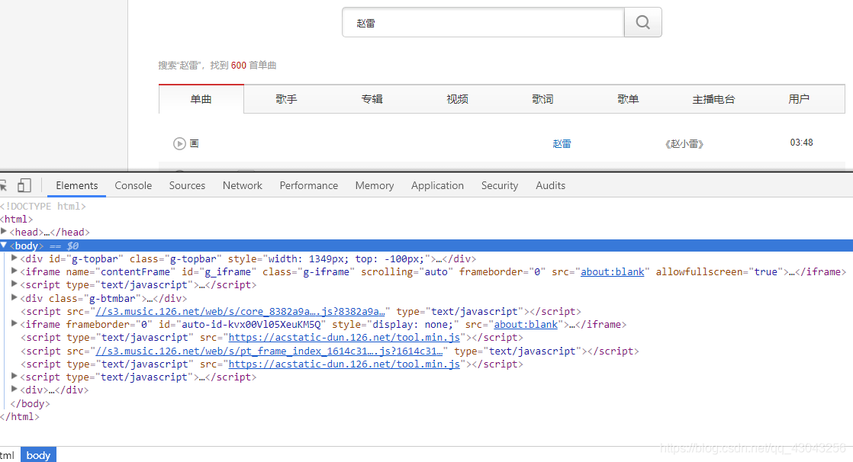The width and height of the screenshot is (853, 462).
Task: Switch to the 单曲 tab
Action: click(x=201, y=99)
